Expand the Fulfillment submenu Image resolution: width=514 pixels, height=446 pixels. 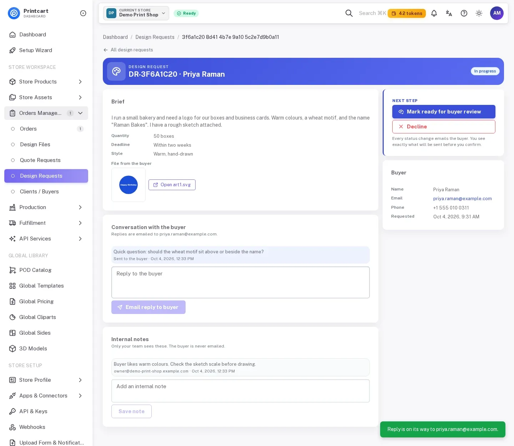pyautogui.click(x=46, y=223)
